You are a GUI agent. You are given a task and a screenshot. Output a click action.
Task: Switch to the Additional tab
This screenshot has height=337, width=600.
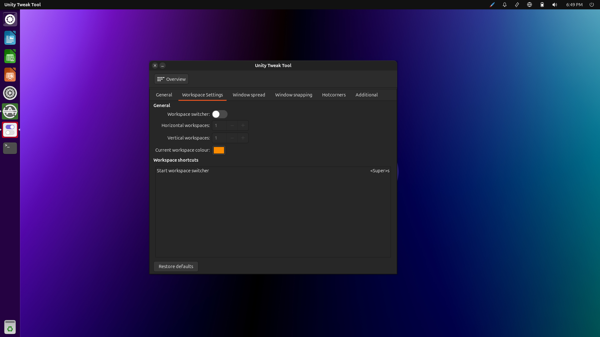pyautogui.click(x=367, y=95)
